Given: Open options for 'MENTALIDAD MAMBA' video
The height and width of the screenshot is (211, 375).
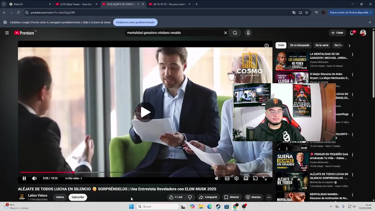Looking at the screenshot, I should click(352, 195).
